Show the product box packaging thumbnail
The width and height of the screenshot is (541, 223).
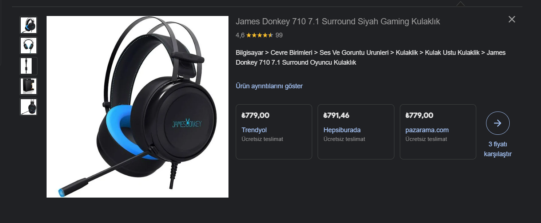point(28,86)
